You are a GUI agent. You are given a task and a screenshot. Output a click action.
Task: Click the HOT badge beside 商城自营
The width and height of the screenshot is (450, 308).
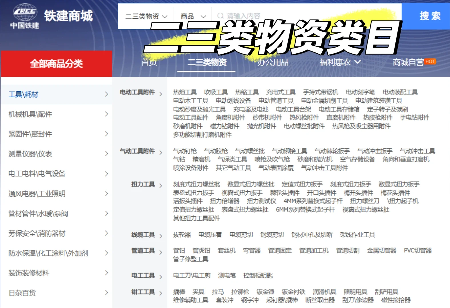[x=430, y=61]
